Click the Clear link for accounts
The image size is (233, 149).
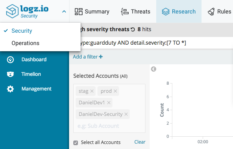pos(140,142)
